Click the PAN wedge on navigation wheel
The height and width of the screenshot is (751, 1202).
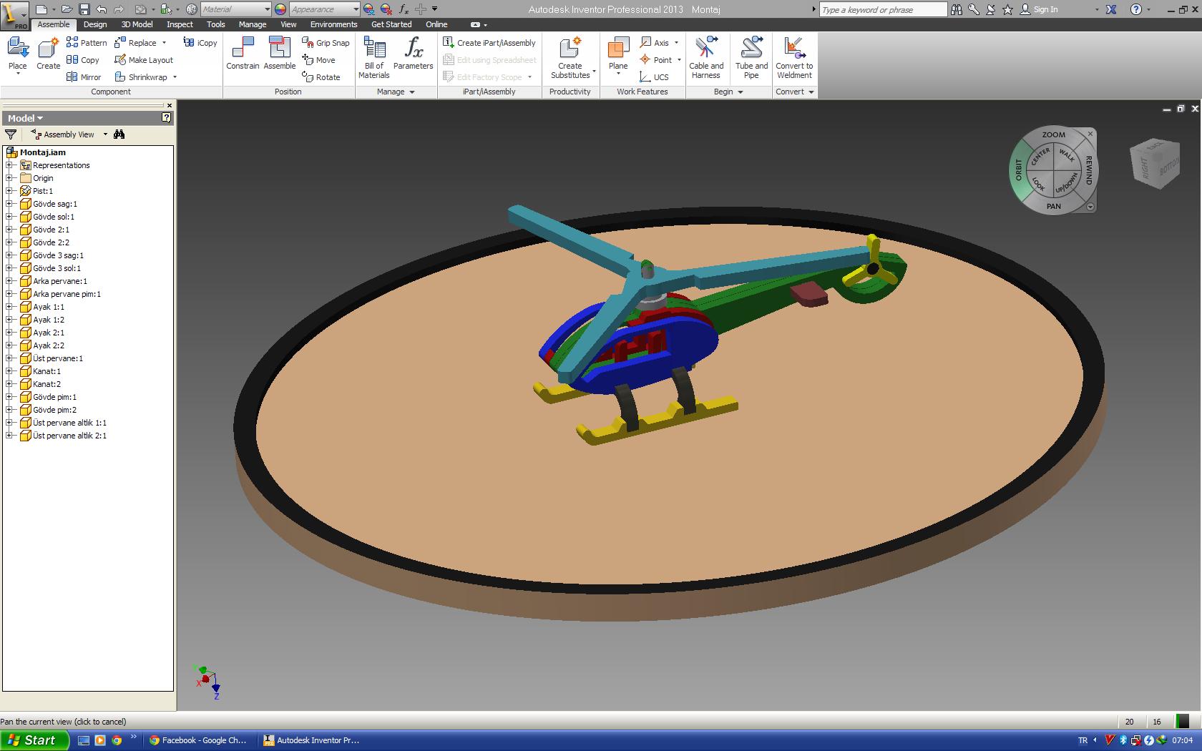pos(1053,206)
